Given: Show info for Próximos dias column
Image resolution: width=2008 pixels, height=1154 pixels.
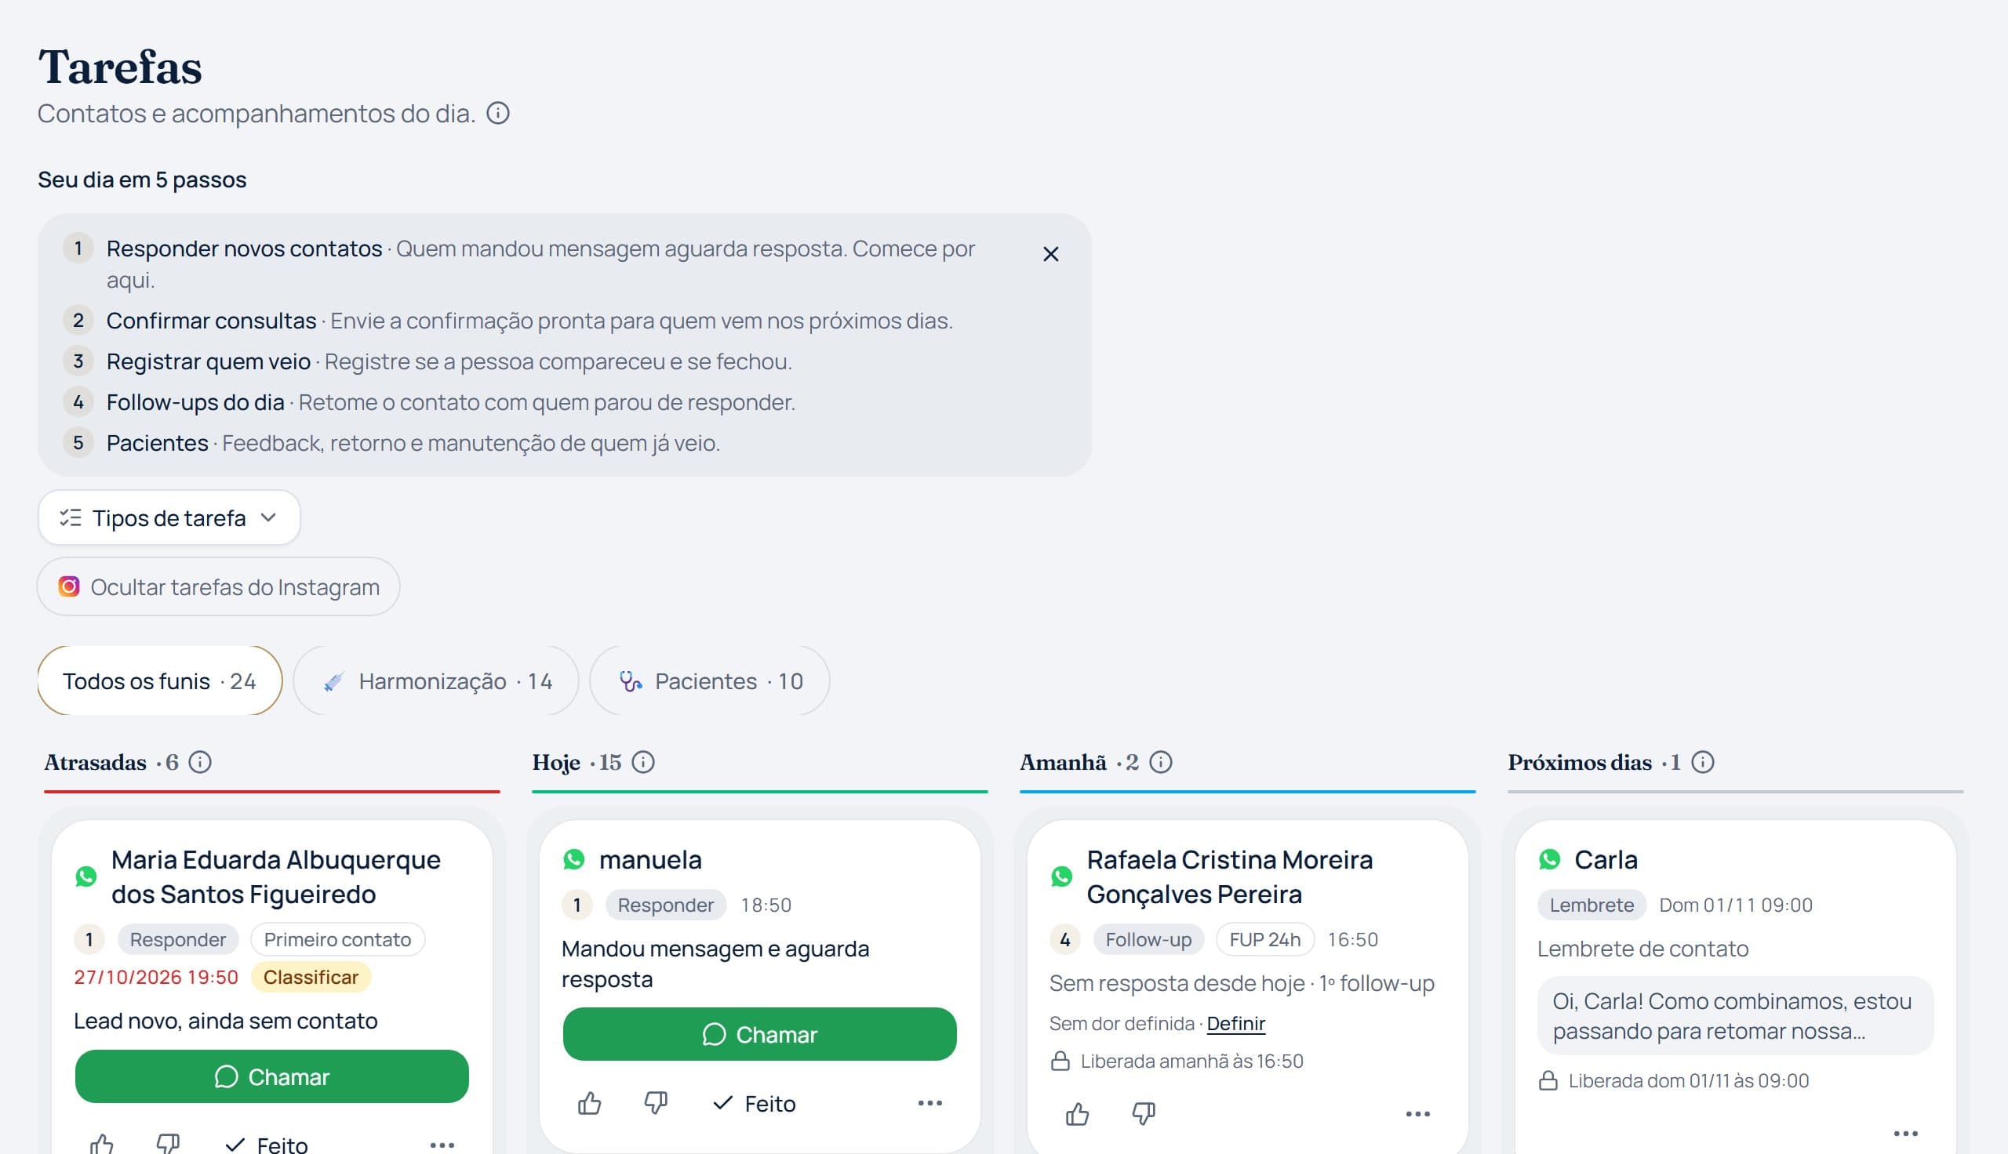Looking at the screenshot, I should (1703, 763).
